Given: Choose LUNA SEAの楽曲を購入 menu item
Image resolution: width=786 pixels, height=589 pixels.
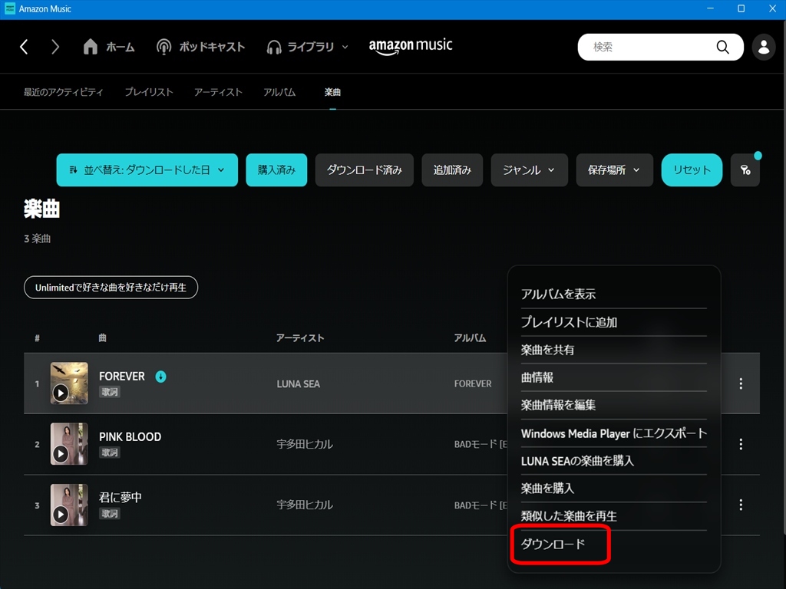Looking at the screenshot, I should (x=613, y=461).
